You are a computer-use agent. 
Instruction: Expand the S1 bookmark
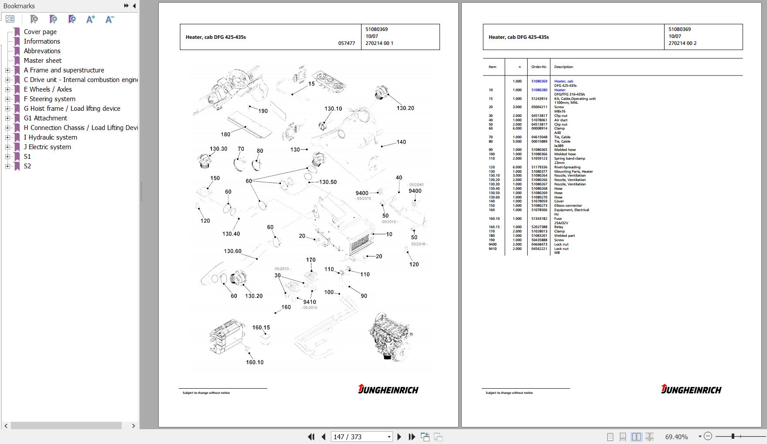click(7, 157)
